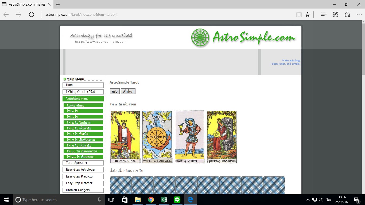Open a new tab with the plus button
365x205 pixels.
(58, 4)
